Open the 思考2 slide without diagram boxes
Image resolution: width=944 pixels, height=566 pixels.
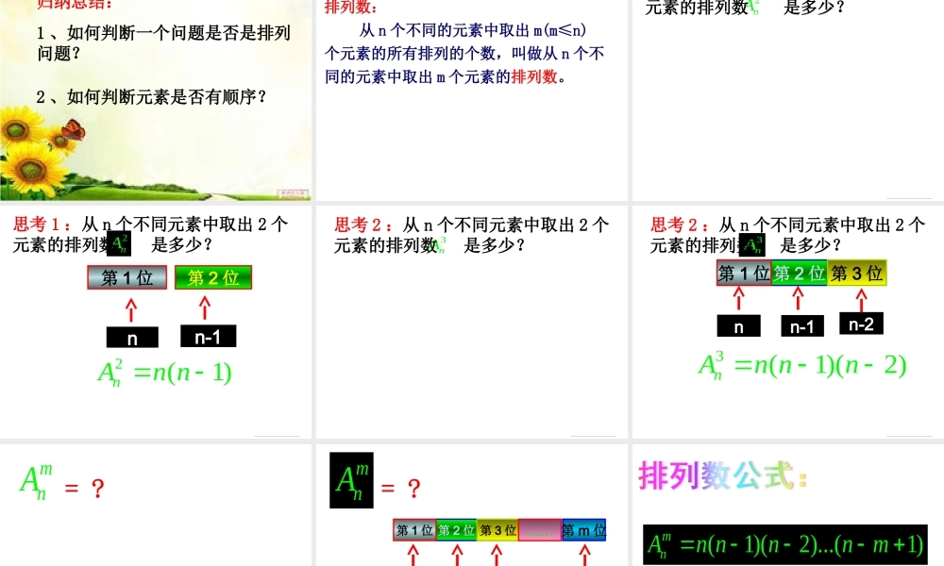[471, 323]
